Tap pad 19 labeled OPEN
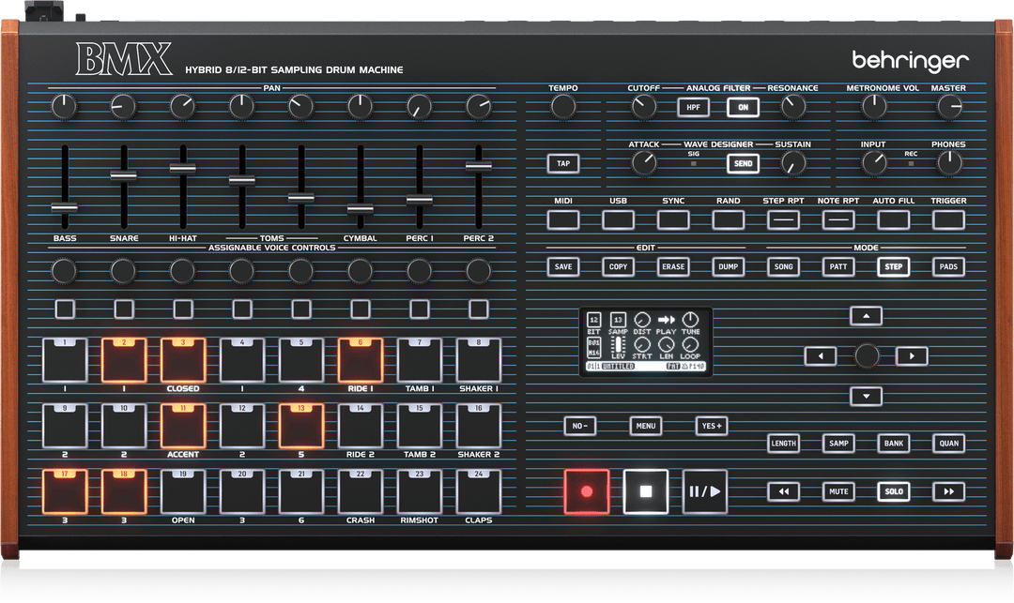 [x=183, y=492]
